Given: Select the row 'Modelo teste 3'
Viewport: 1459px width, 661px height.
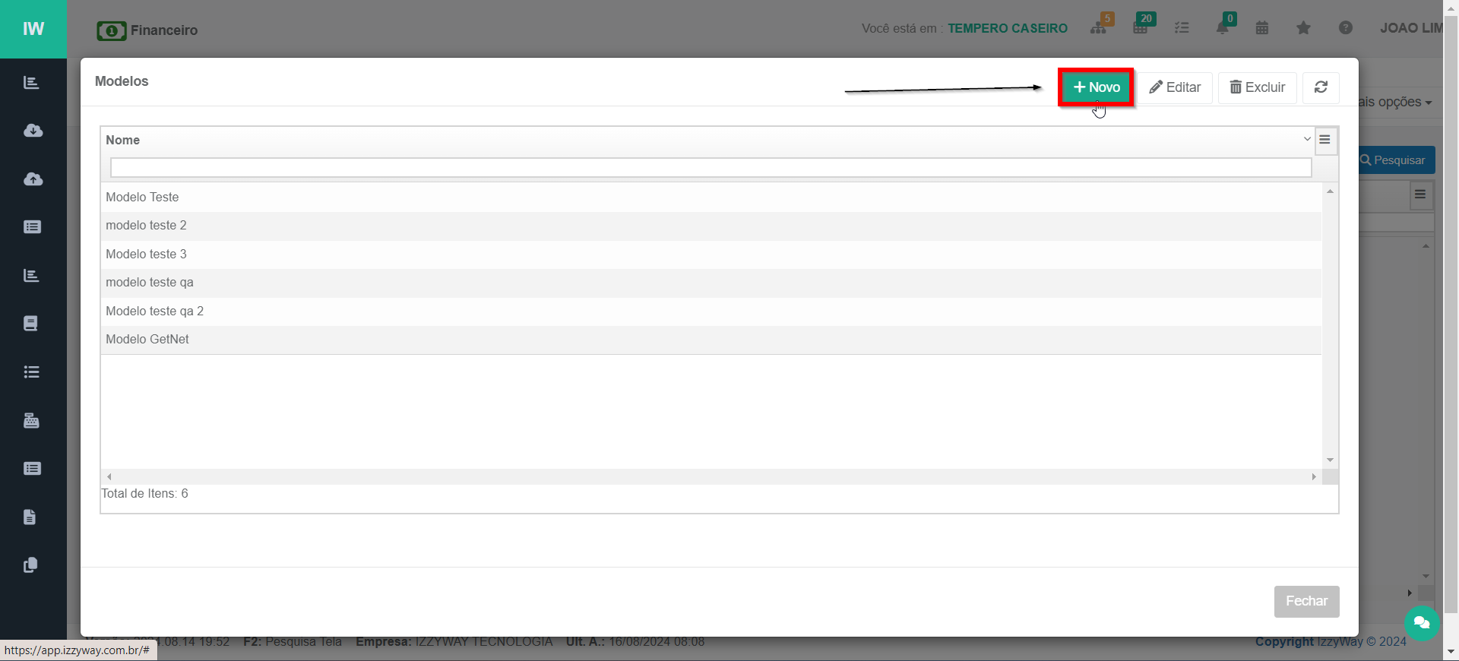Looking at the screenshot, I should (x=711, y=255).
